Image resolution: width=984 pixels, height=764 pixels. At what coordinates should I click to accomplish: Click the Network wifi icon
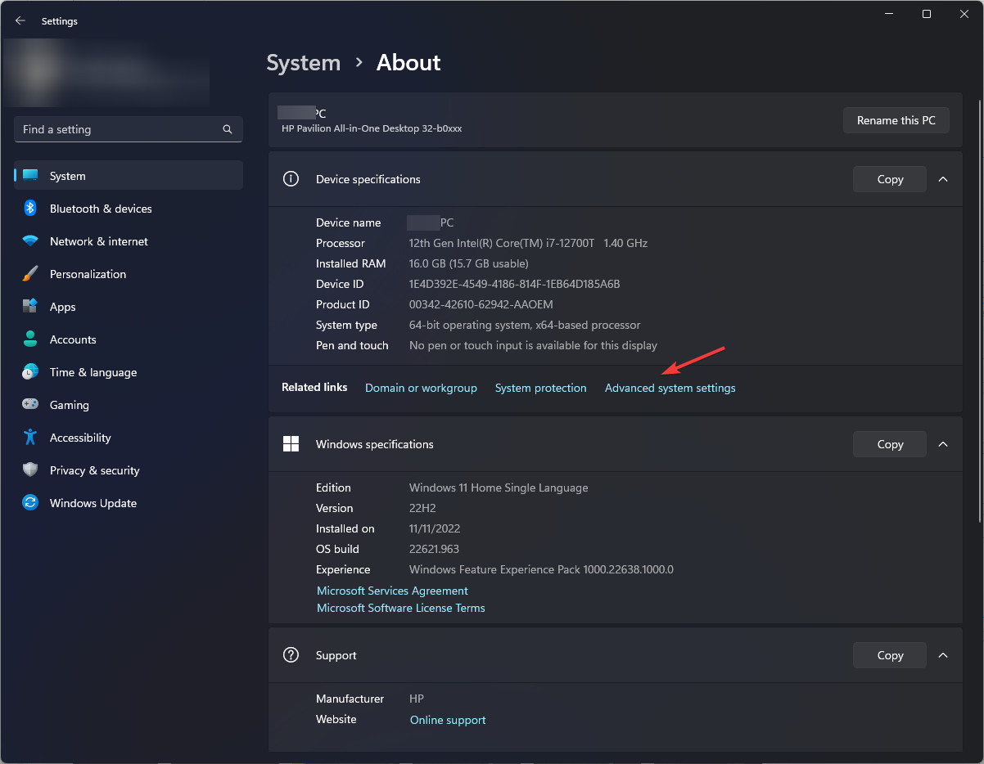30,241
